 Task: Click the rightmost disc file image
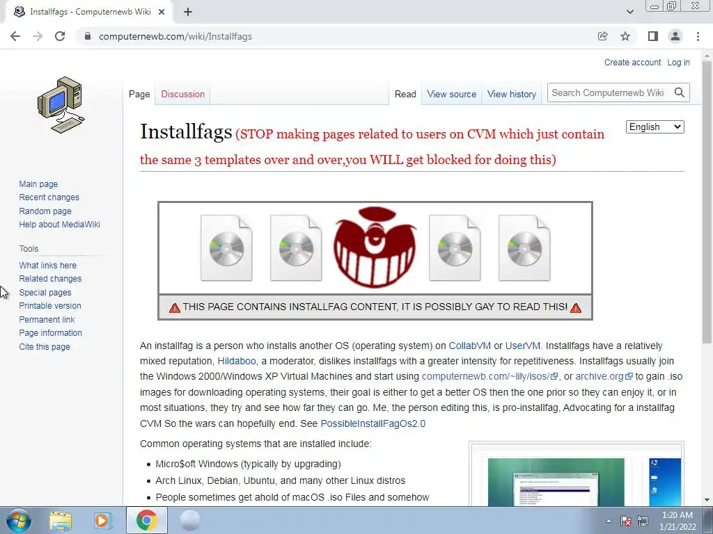524,248
